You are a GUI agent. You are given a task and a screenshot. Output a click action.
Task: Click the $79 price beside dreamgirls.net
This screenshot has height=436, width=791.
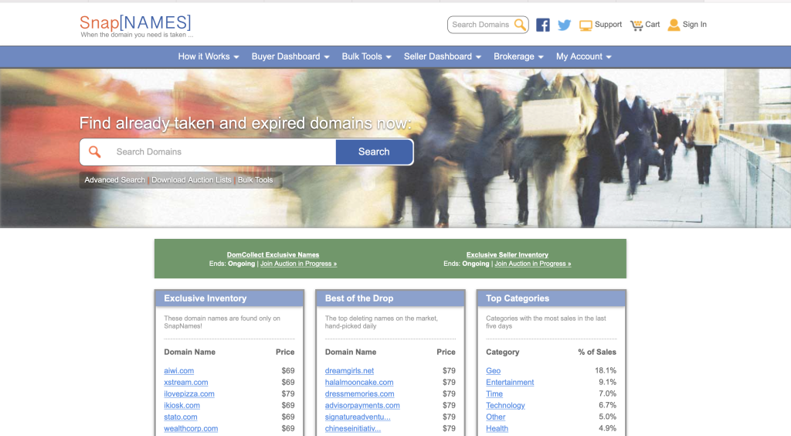click(x=449, y=370)
